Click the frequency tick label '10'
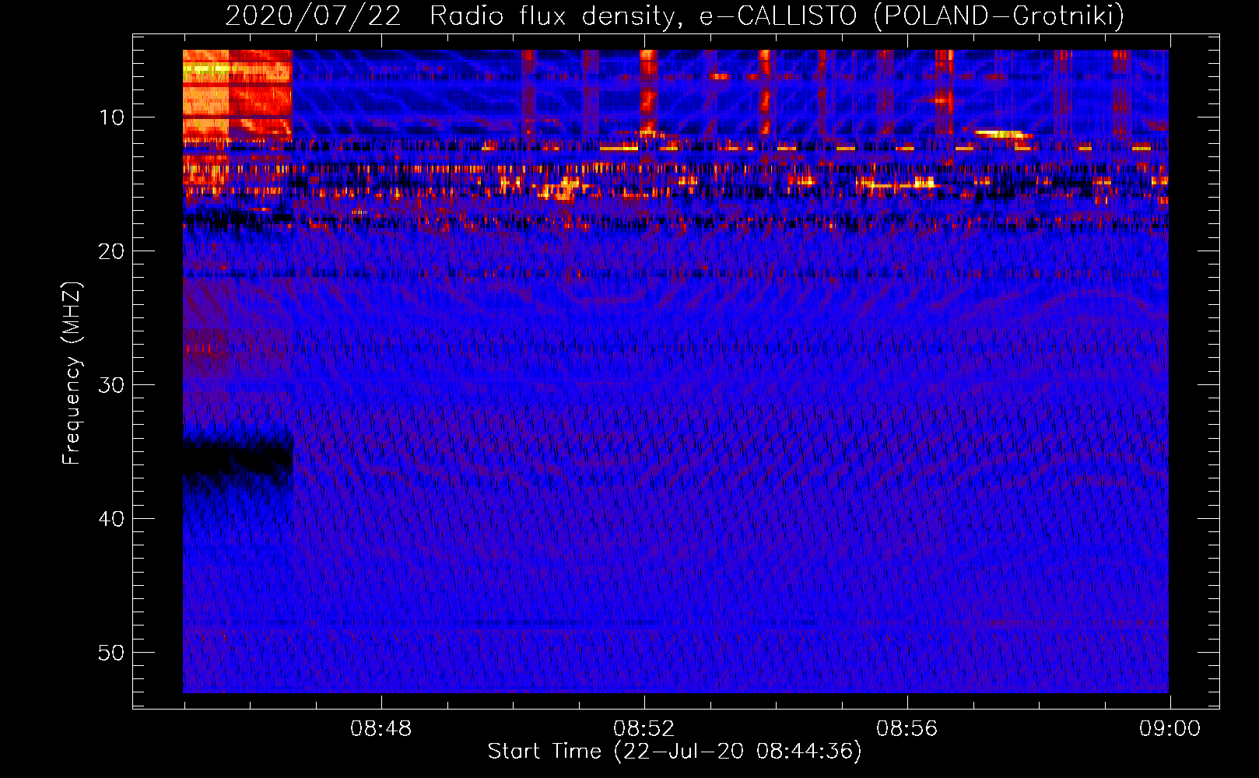This screenshot has width=1259, height=778. click(112, 117)
